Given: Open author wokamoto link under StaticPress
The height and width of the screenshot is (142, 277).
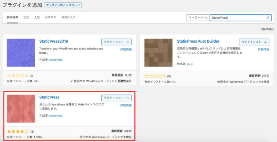Looking at the screenshot, I should pos(56,115).
